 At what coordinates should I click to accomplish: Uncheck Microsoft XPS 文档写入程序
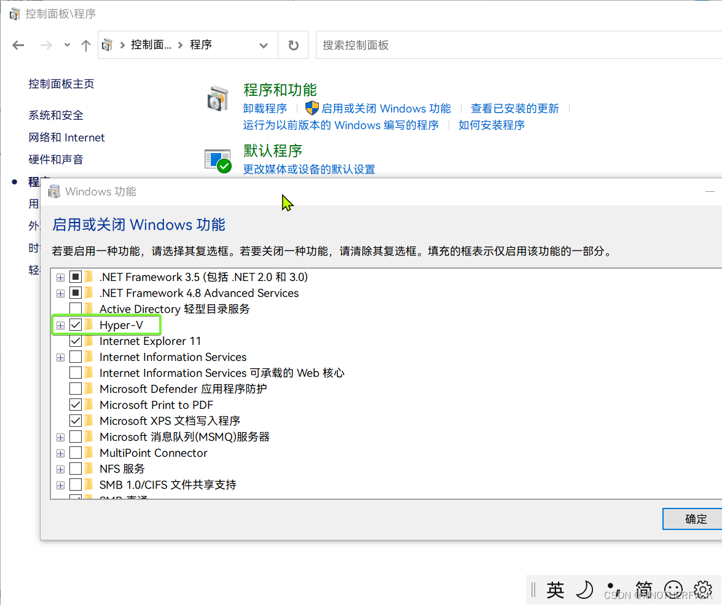76,421
